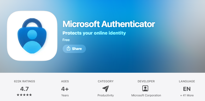The image size is (205, 101).
Task: Click the 4+ age rating
Action: coord(65,89)
